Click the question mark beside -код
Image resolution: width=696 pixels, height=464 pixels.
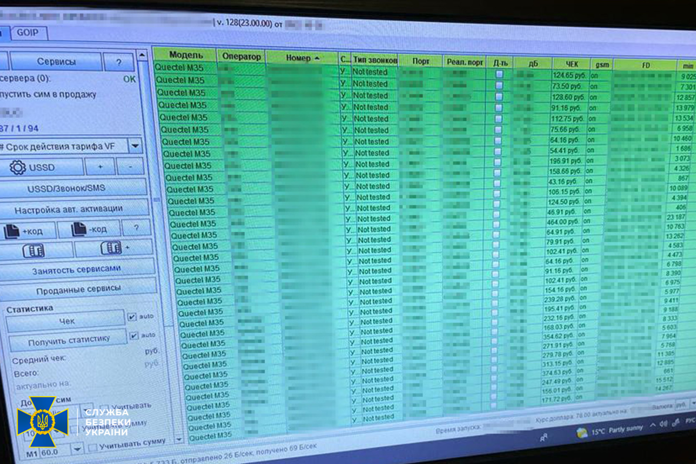136,228
